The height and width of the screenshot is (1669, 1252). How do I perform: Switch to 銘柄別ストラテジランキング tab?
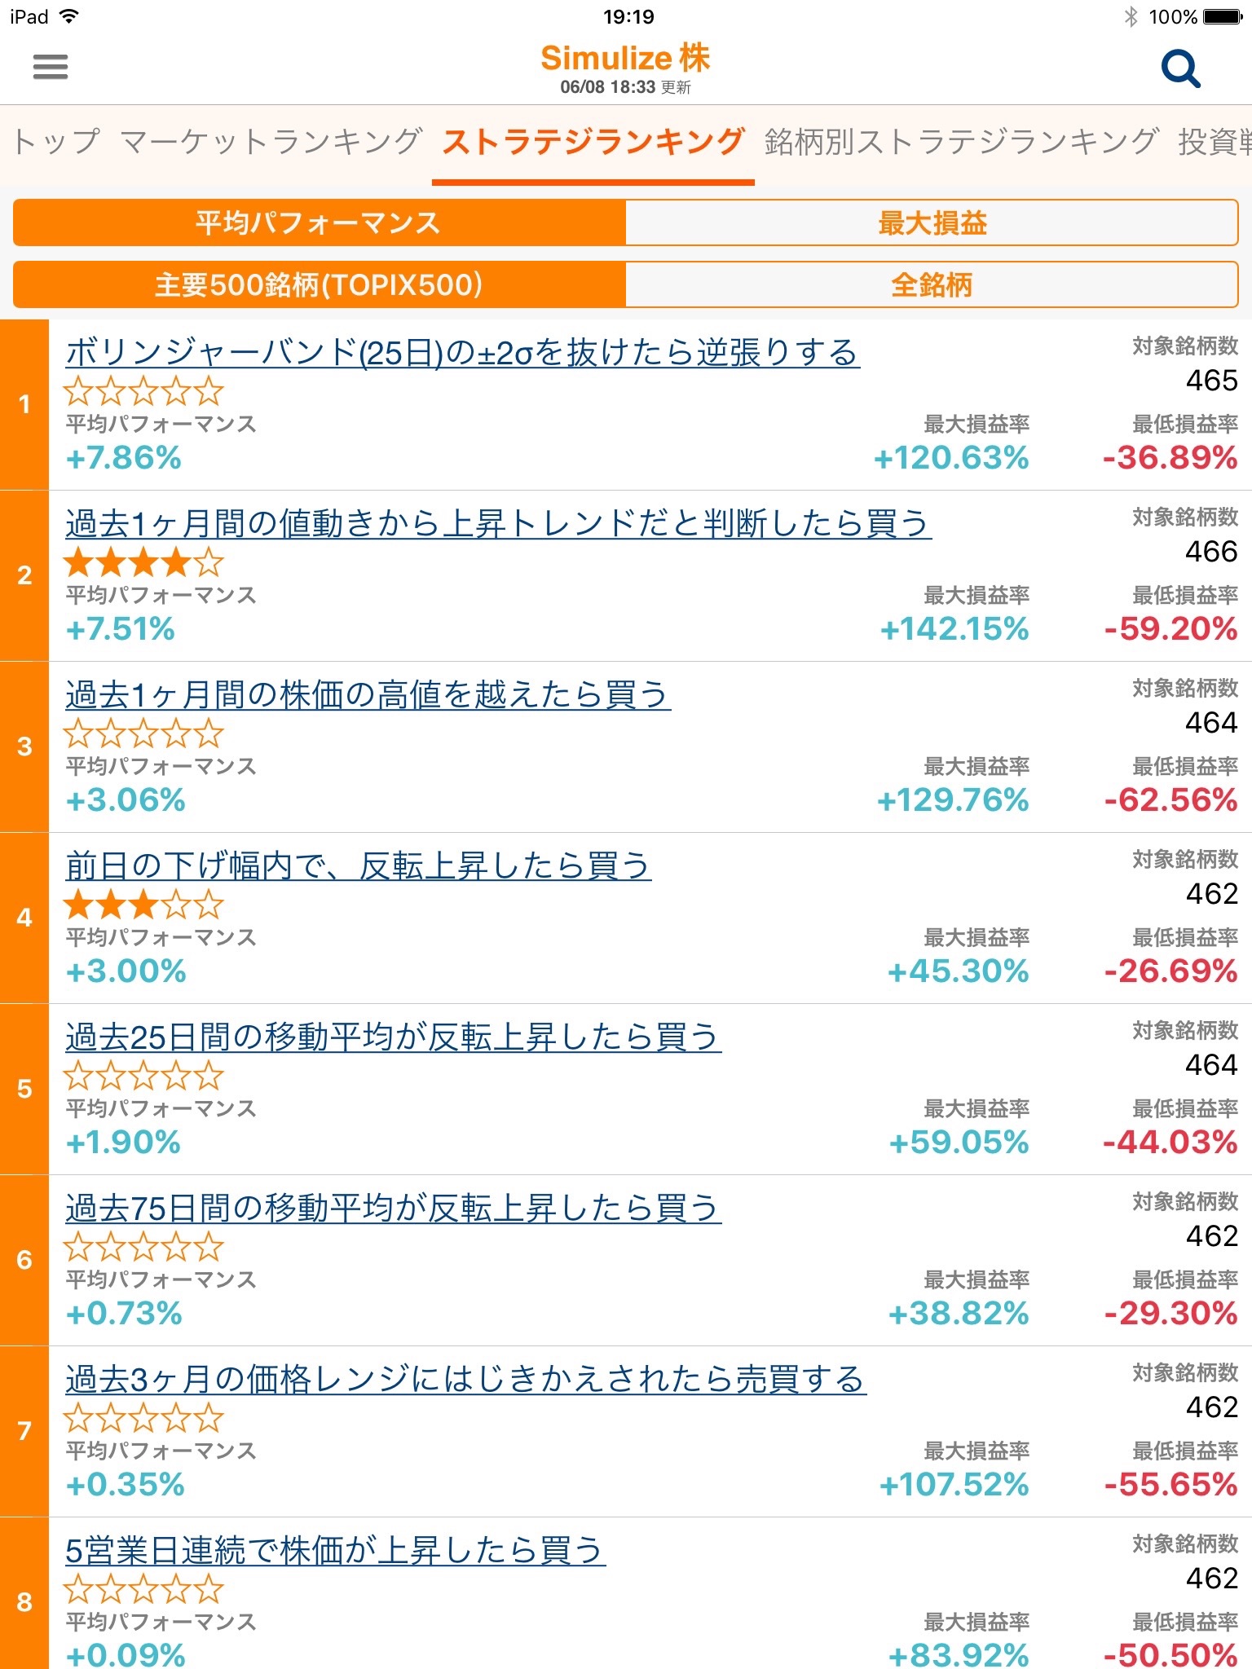coord(961,142)
